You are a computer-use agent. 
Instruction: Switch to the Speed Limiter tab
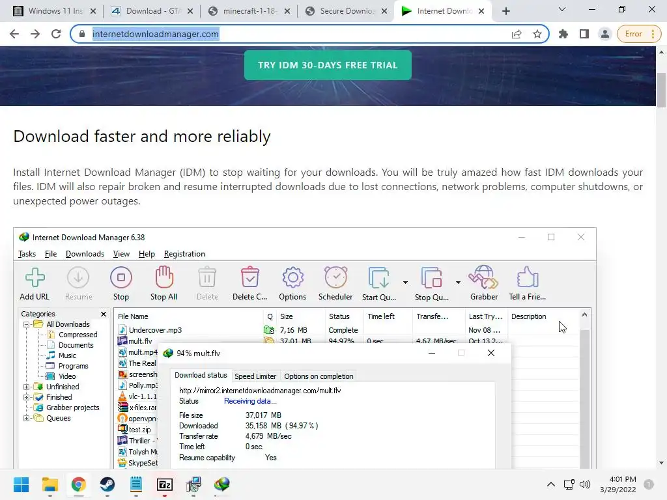[x=255, y=376]
